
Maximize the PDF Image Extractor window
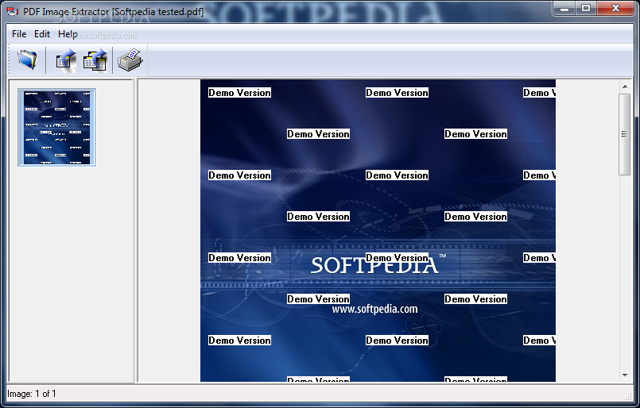(586, 9)
